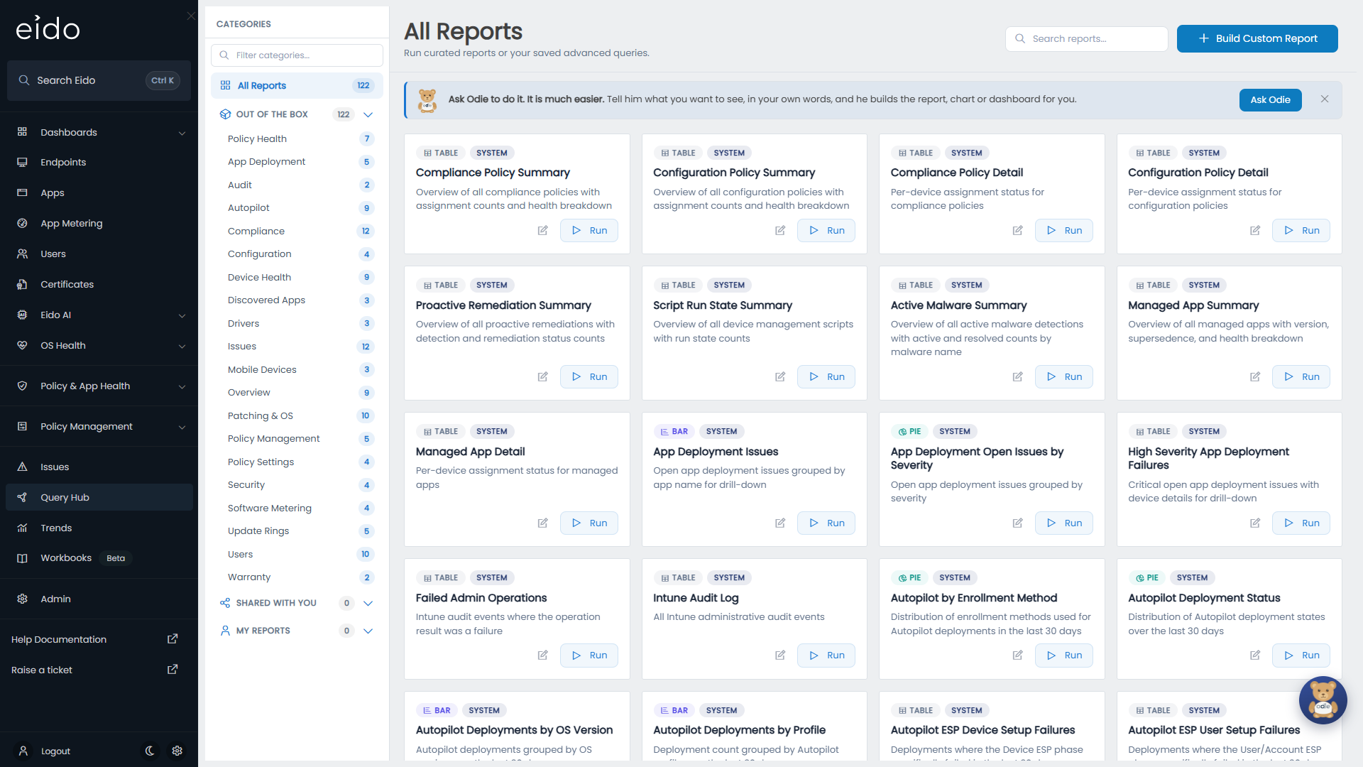Open settings gear beside Logout

tap(177, 751)
